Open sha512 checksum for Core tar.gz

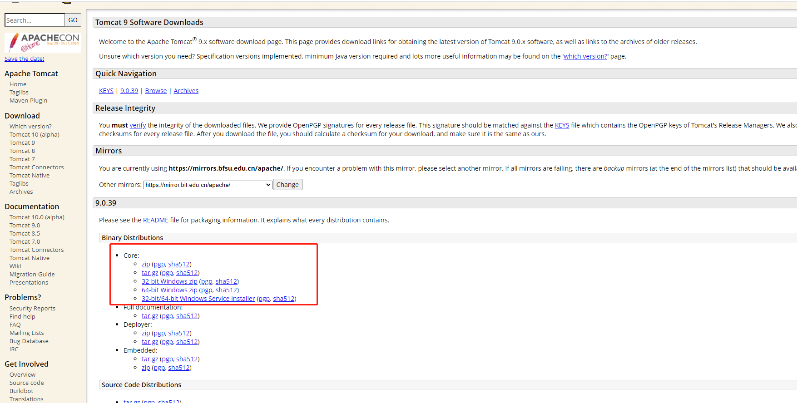pyautogui.click(x=187, y=273)
